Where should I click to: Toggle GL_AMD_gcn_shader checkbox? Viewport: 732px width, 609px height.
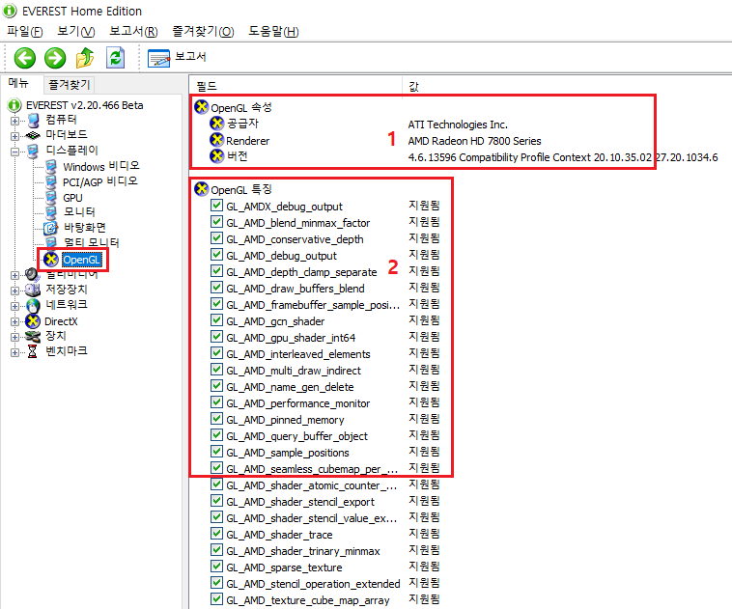point(216,320)
